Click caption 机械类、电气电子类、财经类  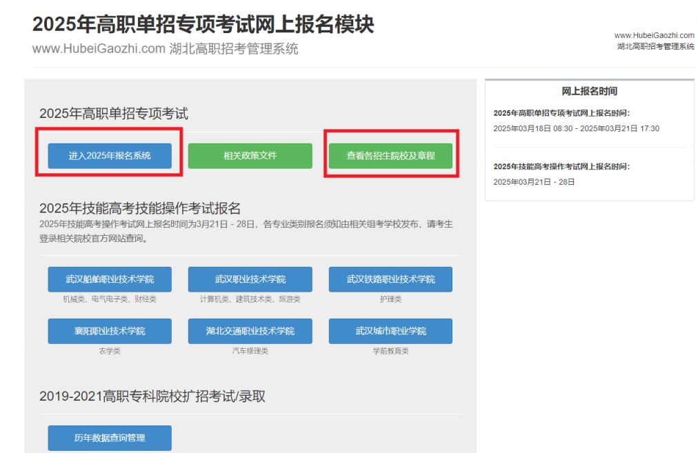[110, 299]
